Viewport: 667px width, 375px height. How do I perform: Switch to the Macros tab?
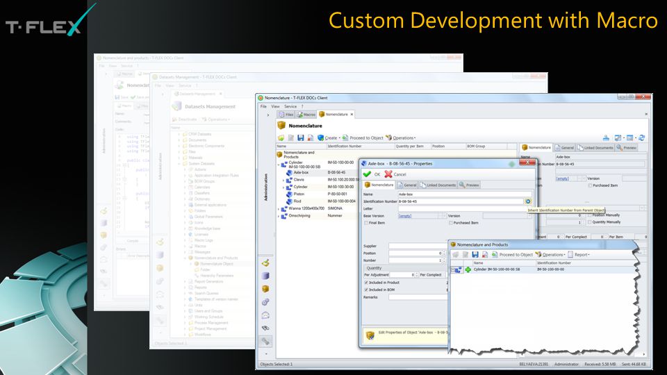pyautogui.click(x=306, y=115)
